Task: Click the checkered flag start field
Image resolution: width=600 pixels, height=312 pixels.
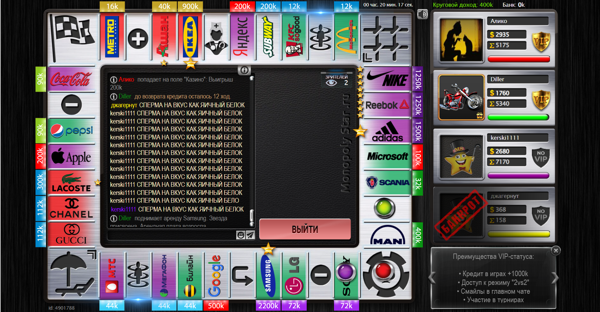Action: point(72,38)
